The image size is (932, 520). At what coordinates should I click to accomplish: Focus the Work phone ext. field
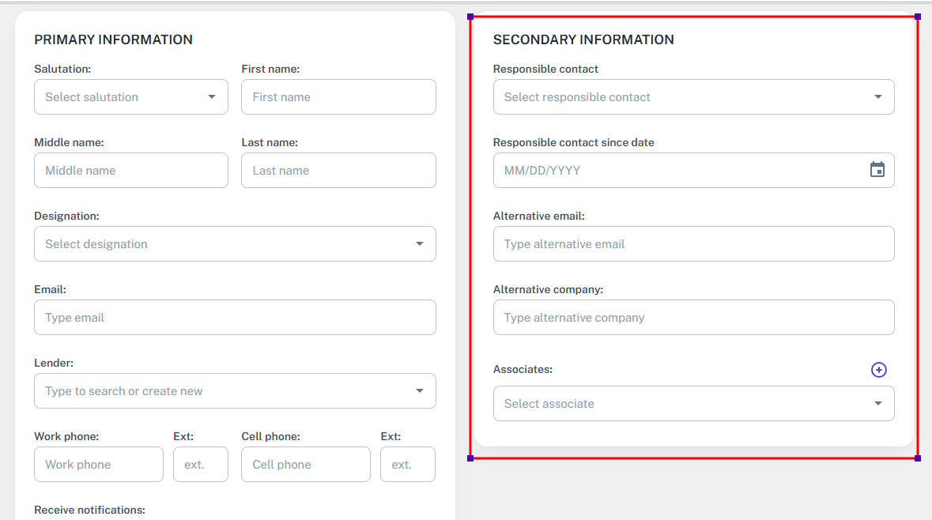click(x=201, y=465)
